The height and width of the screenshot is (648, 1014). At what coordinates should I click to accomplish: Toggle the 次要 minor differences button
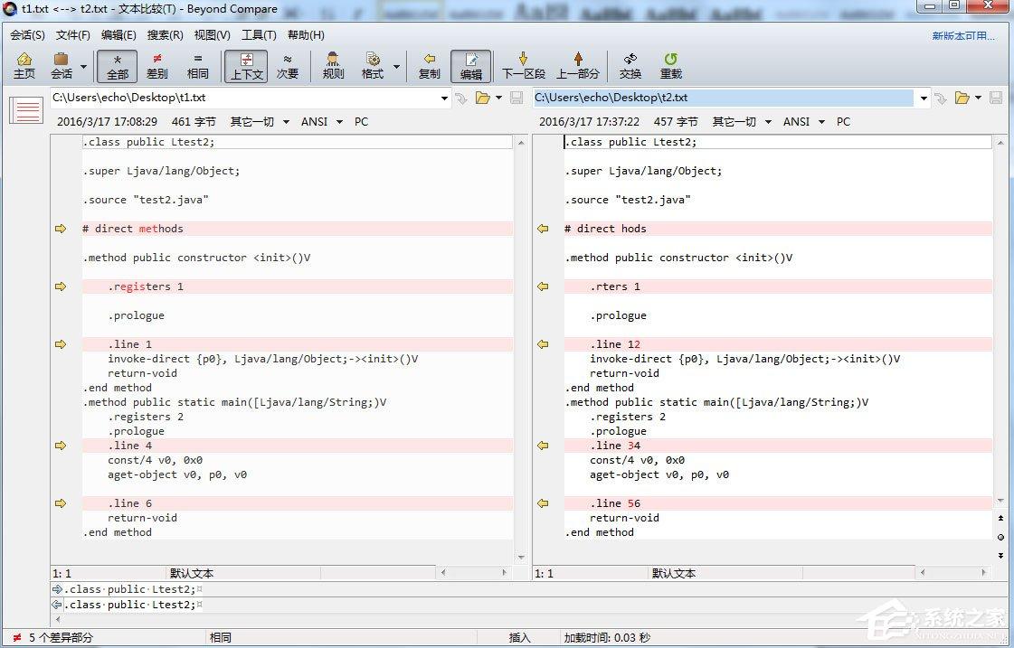(288, 66)
